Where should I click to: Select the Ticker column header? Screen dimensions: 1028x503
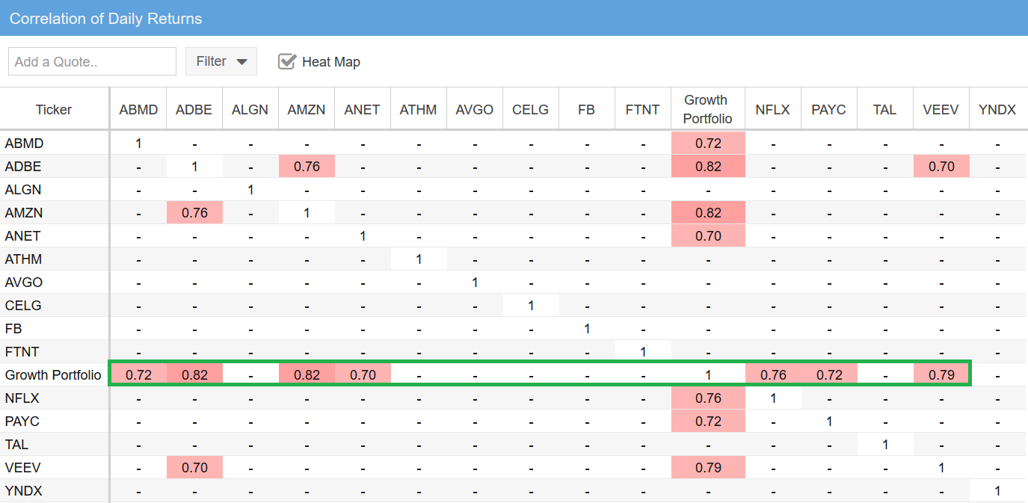(x=54, y=110)
